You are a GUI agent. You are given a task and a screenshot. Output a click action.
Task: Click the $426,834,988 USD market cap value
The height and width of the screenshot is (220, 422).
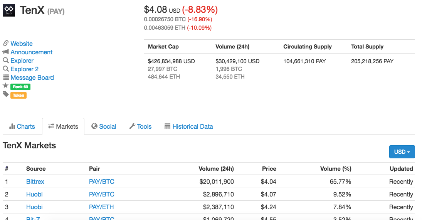click(171, 61)
